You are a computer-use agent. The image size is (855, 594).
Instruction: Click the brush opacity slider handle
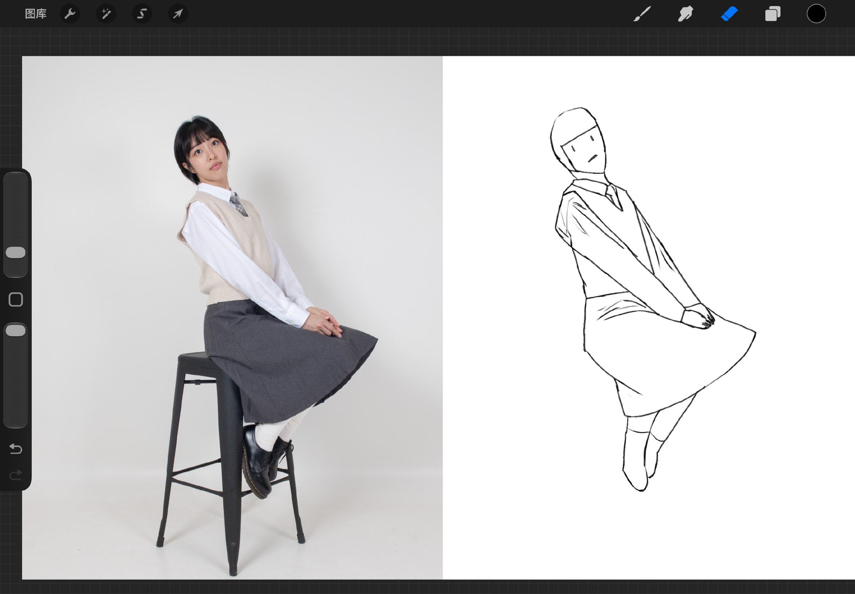[16, 331]
